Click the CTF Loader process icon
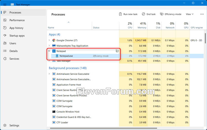This screenshot has height=130, width=207. (x=54, y=122)
